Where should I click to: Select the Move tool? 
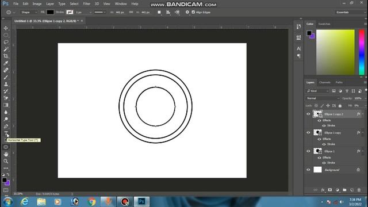pos(6,28)
